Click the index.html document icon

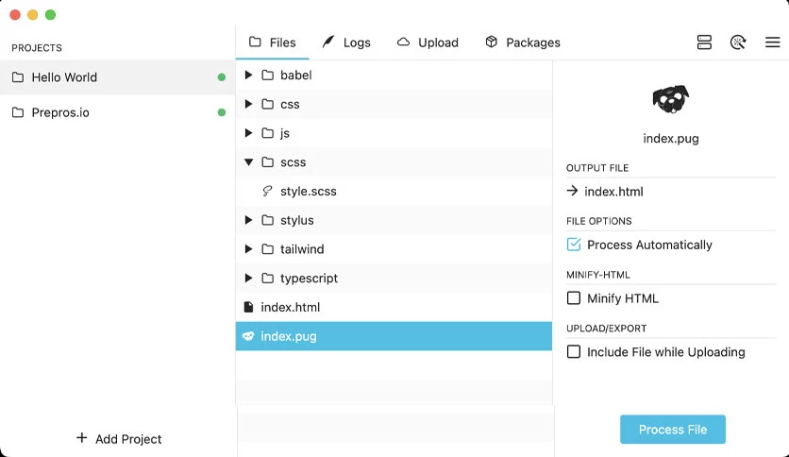[x=248, y=307]
